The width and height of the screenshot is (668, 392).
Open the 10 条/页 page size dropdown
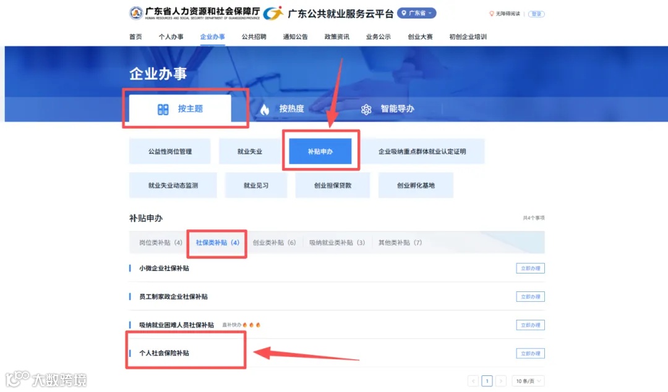click(528, 381)
